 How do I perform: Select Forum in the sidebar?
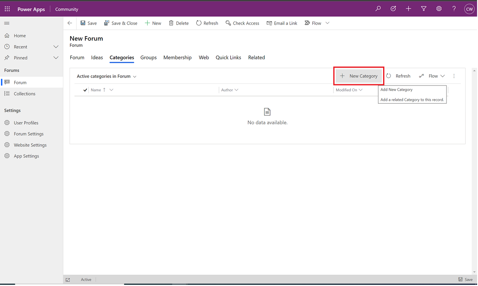(31, 82)
